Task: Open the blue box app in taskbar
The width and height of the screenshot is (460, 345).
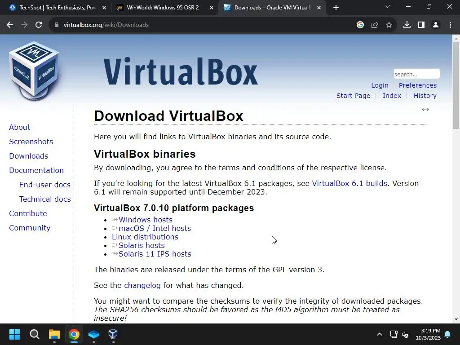Action: click(x=94, y=334)
